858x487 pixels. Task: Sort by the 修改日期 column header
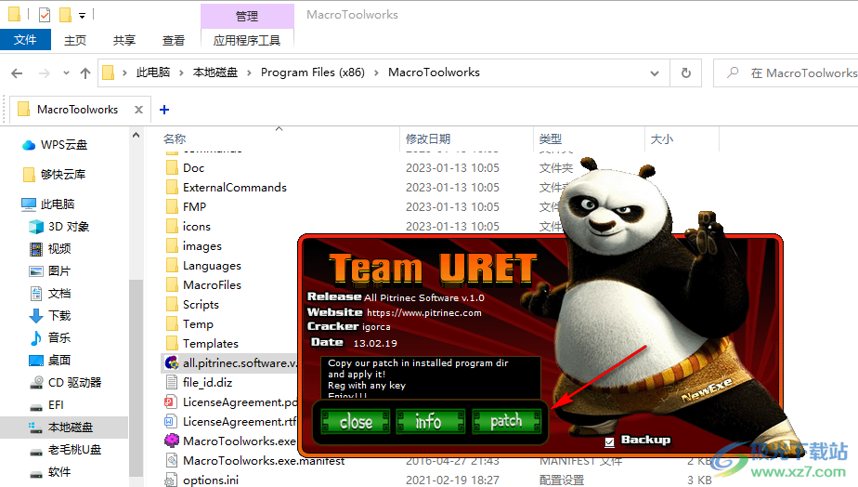click(428, 139)
